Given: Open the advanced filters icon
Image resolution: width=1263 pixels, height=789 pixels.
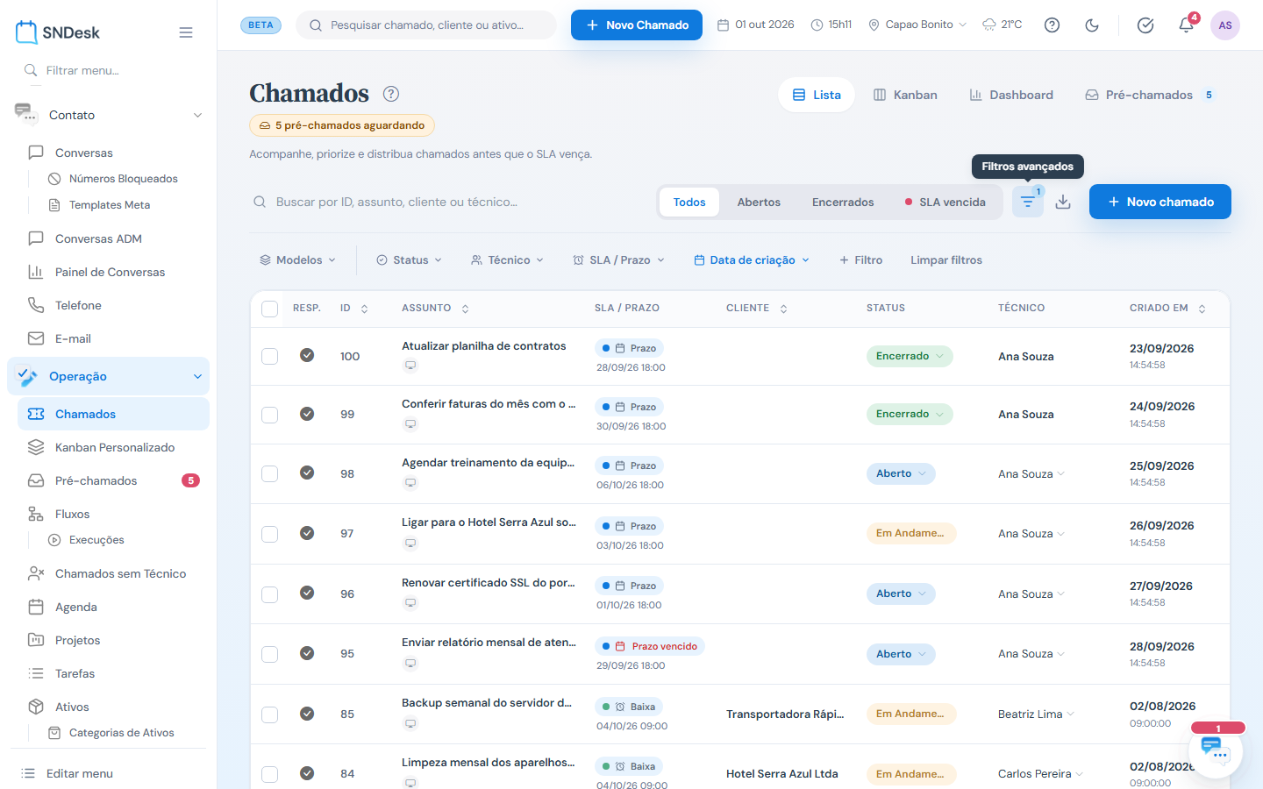Looking at the screenshot, I should (x=1028, y=202).
